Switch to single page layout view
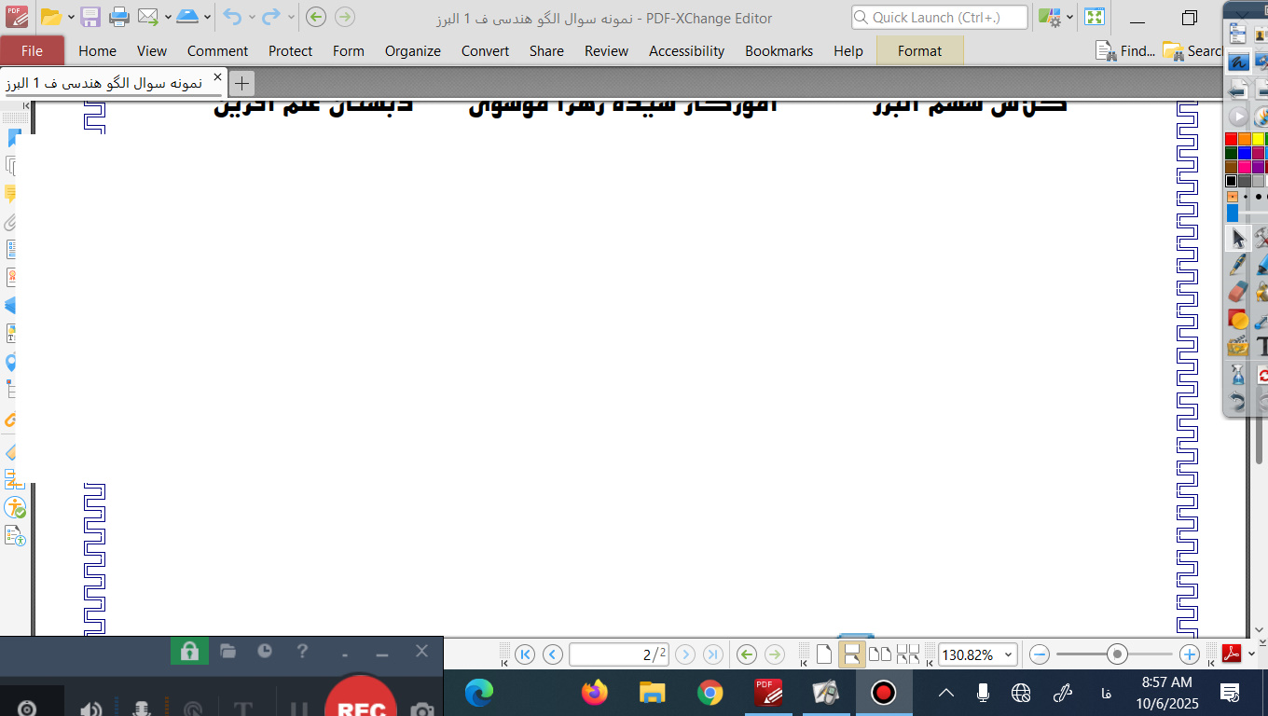 tap(824, 654)
